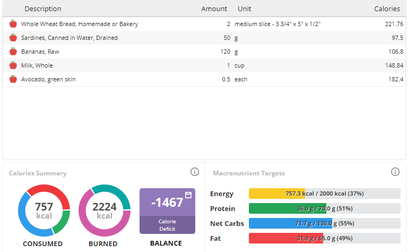Image resolution: width=416 pixels, height=252 pixels.
Task: Click the -1467 Calorie Deficit balance card
Action: [x=168, y=211]
